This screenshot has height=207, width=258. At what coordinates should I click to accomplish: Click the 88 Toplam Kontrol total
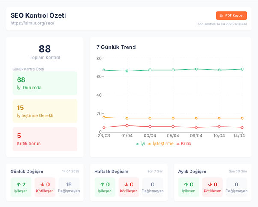click(x=44, y=49)
